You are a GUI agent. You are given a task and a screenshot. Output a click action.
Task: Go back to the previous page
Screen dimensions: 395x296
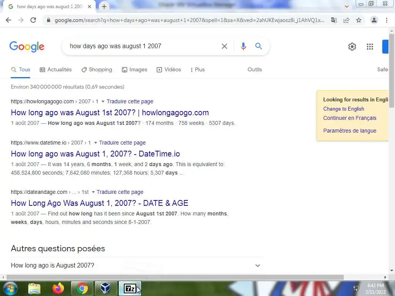pos(8,20)
